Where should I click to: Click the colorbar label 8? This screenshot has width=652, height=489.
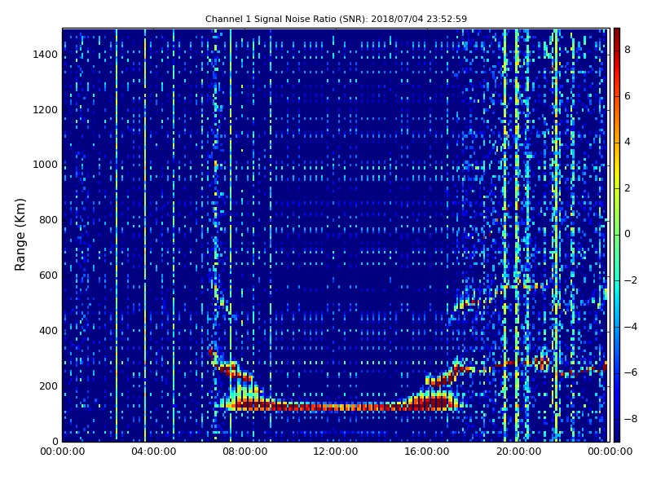628,50
